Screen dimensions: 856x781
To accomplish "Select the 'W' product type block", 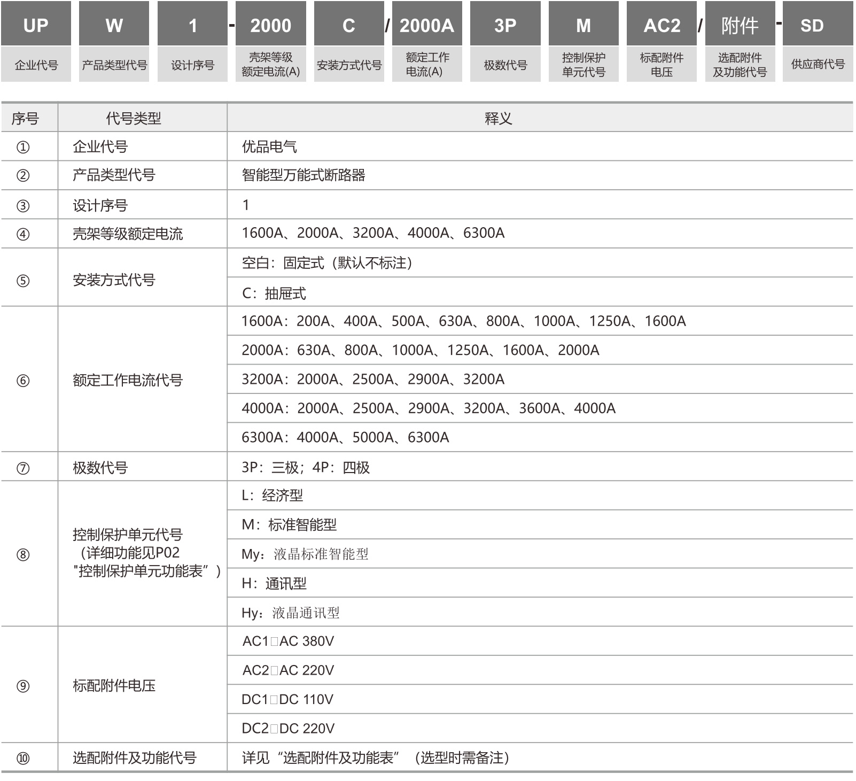I will coord(114,24).
